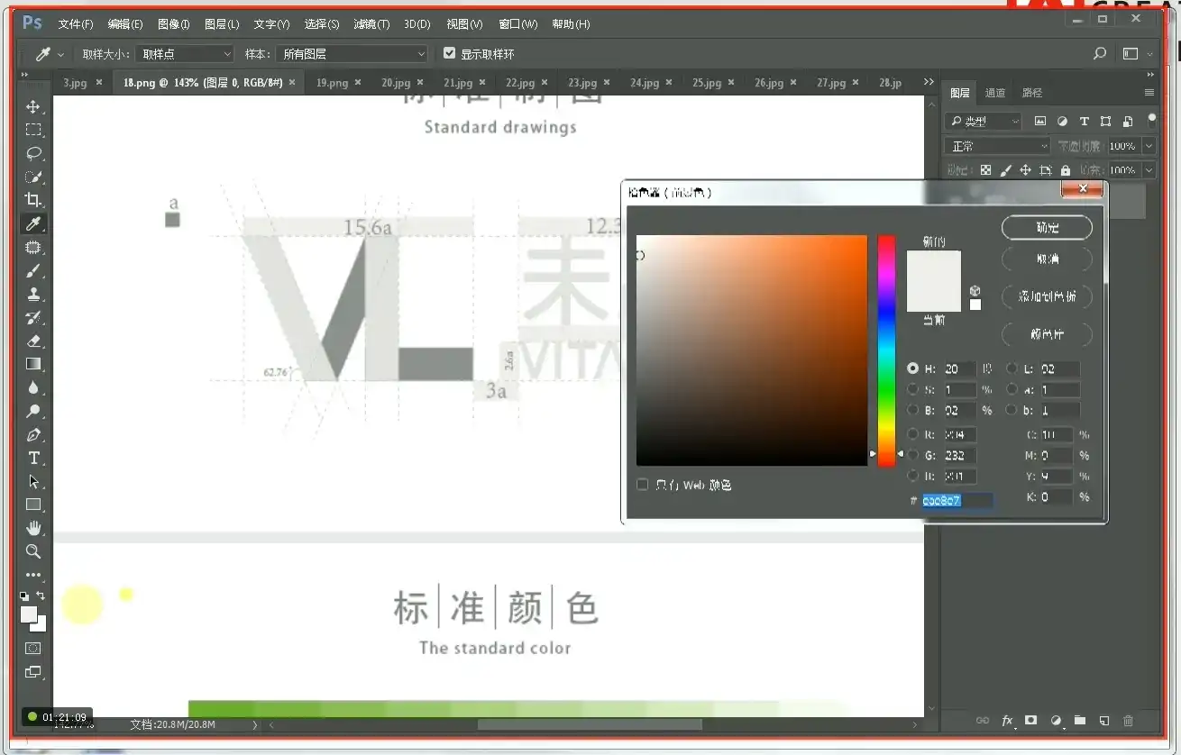Enable 只有 Web 颜色 in the color picker
Viewport: 1181px width, 755px height.
click(642, 484)
